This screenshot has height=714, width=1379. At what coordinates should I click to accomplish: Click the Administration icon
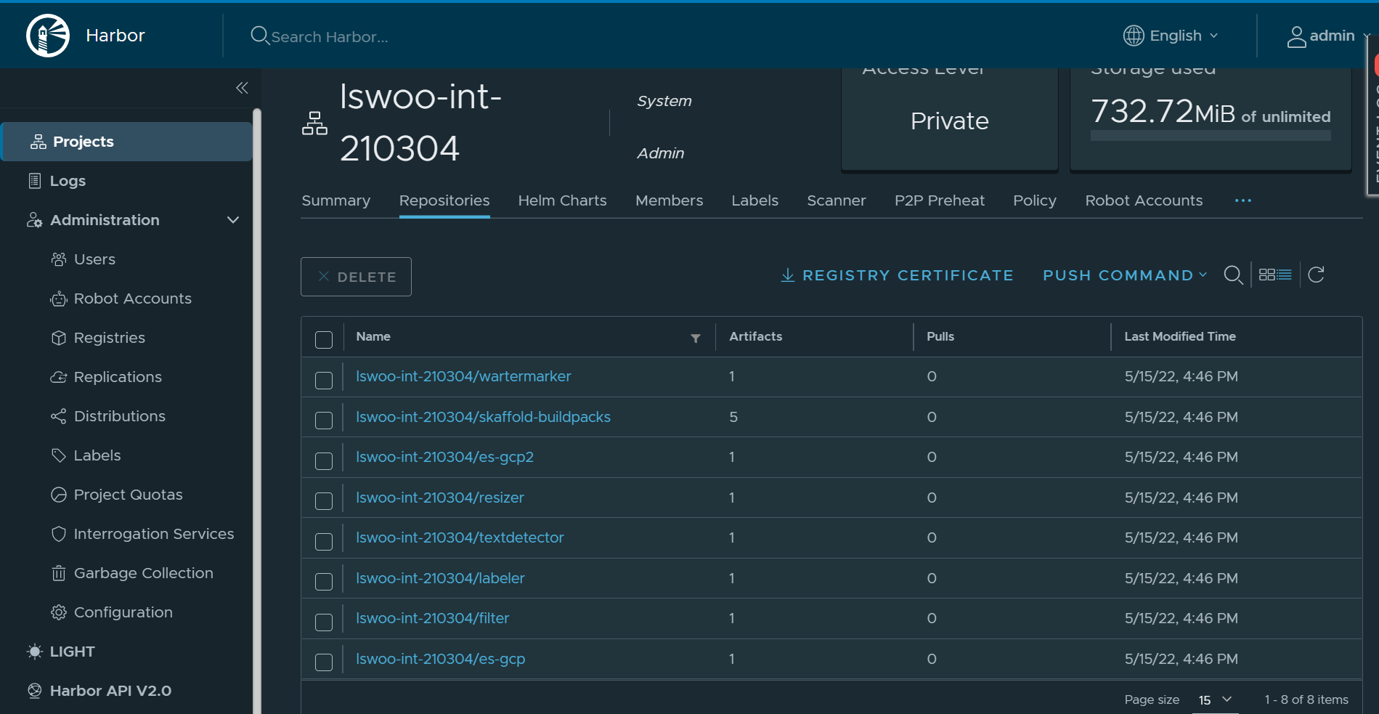click(x=35, y=220)
